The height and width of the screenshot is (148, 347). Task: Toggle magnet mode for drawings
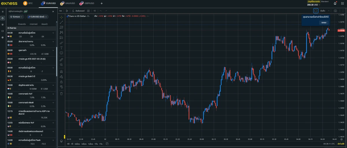[x=61, y=71]
